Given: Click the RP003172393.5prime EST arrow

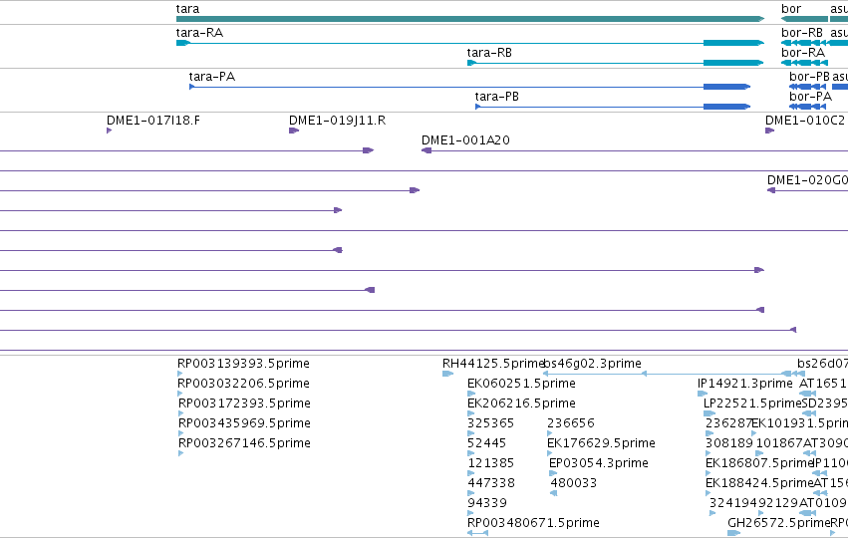Looking at the screenshot, I should 181,413.
